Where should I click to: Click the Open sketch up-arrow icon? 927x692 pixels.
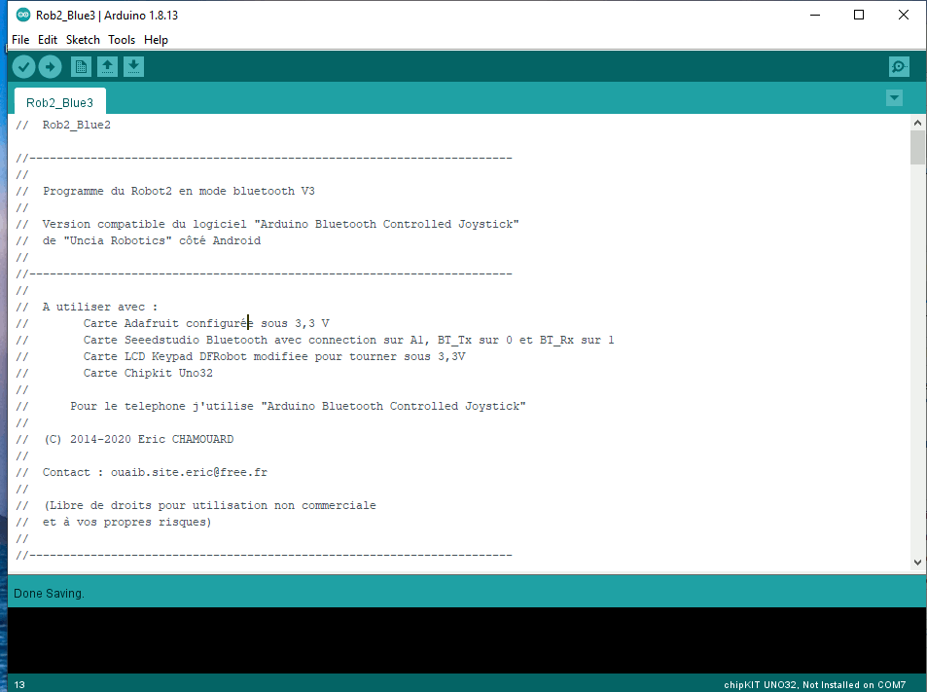[x=108, y=67]
